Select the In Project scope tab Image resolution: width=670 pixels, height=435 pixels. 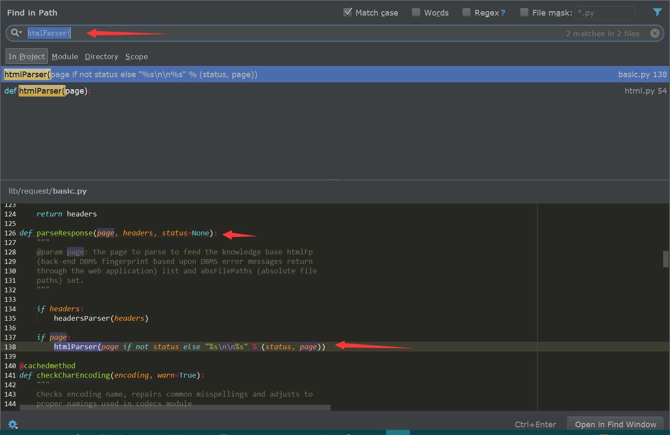[27, 56]
